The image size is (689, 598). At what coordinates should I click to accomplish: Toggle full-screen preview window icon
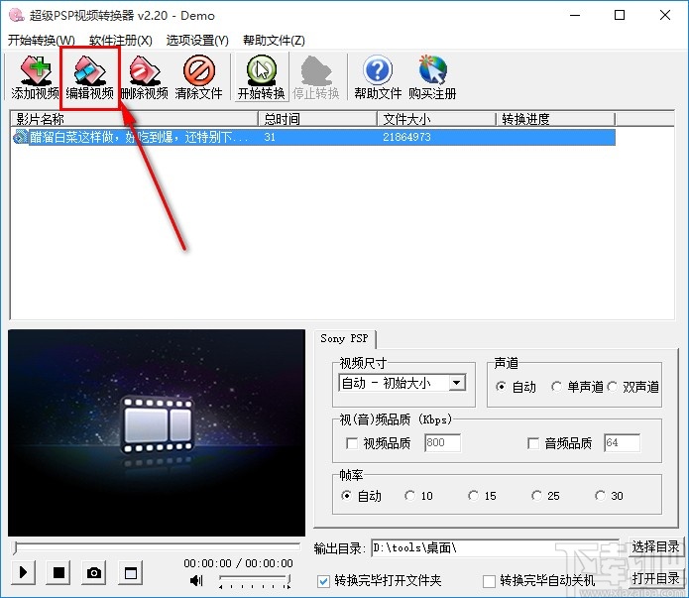click(x=131, y=572)
